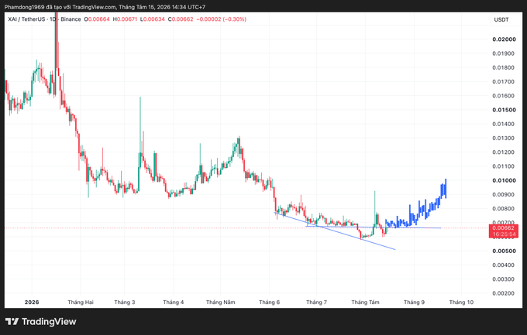Click the 0.01400 price axis label
Viewport: 527px width, 335px height.
pos(504,124)
